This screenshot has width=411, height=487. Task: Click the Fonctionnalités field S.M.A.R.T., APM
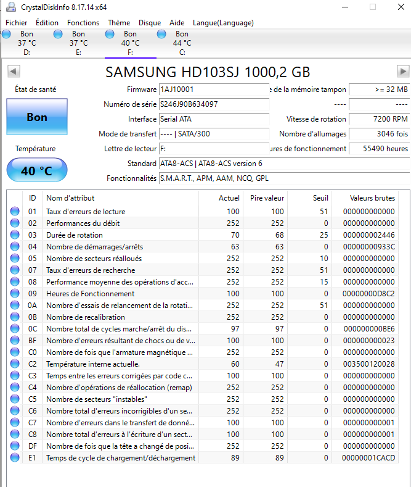[284, 178]
